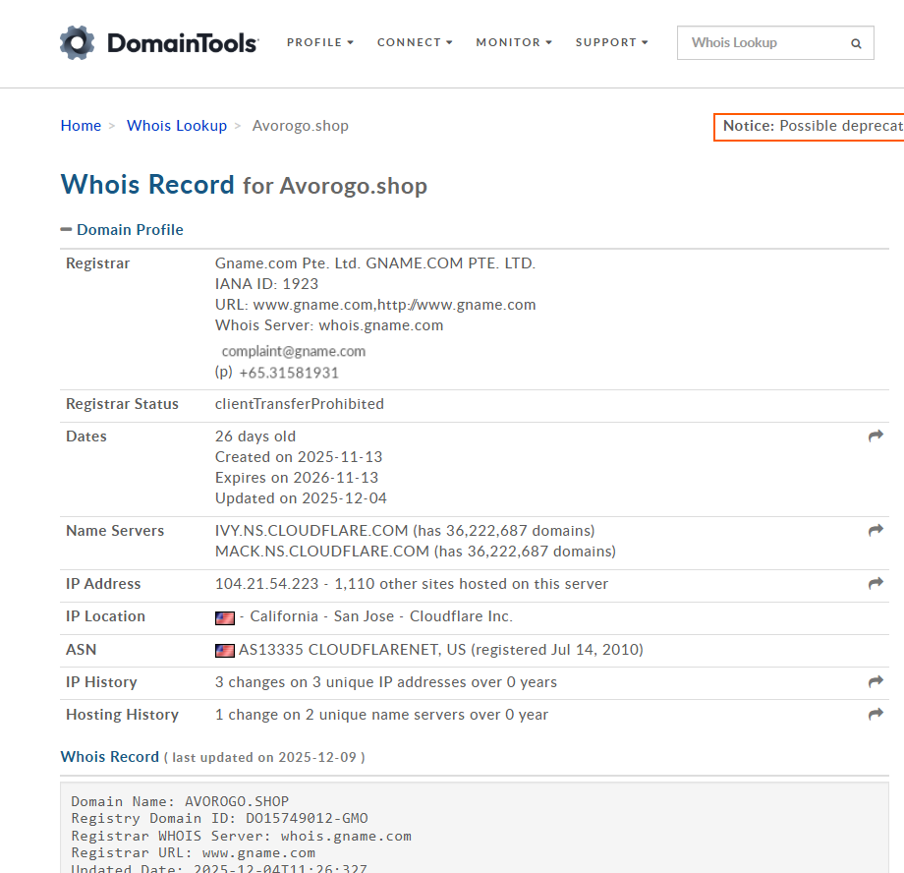The width and height of the screenshot is (904, 873).
Task: Open IP History via arrow icon
Action: 876,681
